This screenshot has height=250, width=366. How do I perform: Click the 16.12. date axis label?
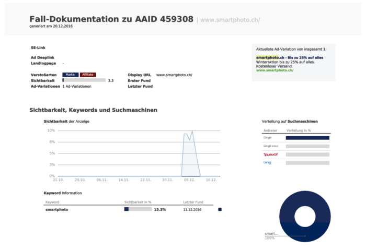click(211, 180)
